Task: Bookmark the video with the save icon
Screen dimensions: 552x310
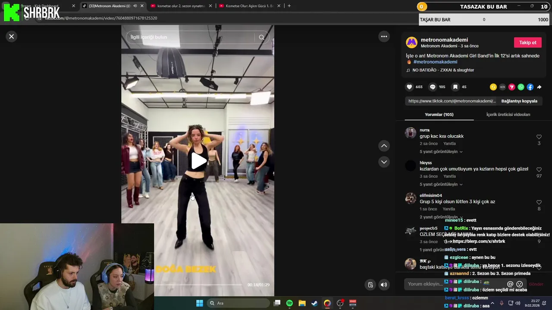Action: click(x=455, y=87)
